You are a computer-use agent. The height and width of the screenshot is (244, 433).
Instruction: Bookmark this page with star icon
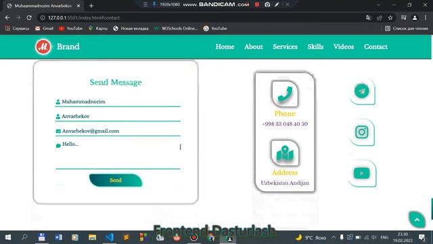click(390, 18)
